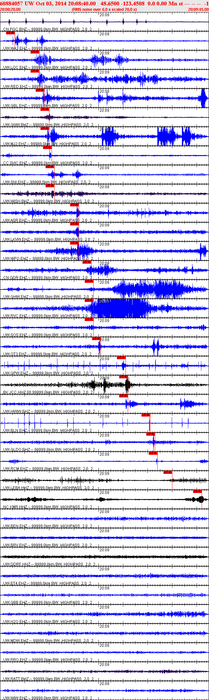
Task: Click the "UW.BEN EHZ" station label
Action: (x=15, y=526)
